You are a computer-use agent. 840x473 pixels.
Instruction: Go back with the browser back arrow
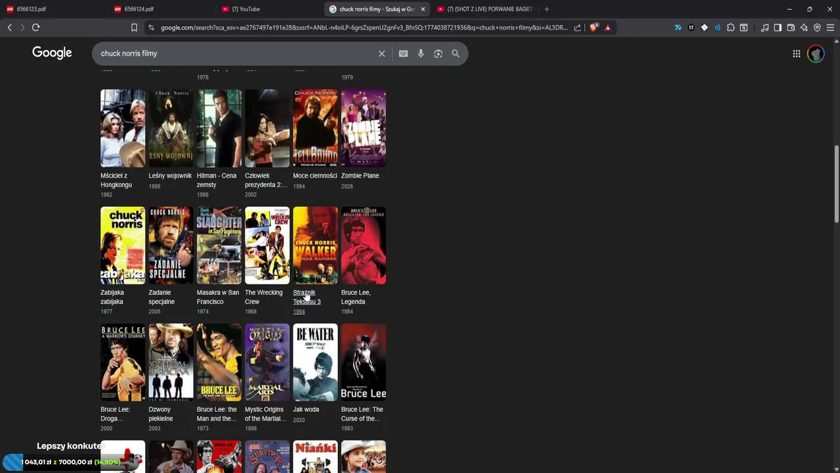point(9,28)
